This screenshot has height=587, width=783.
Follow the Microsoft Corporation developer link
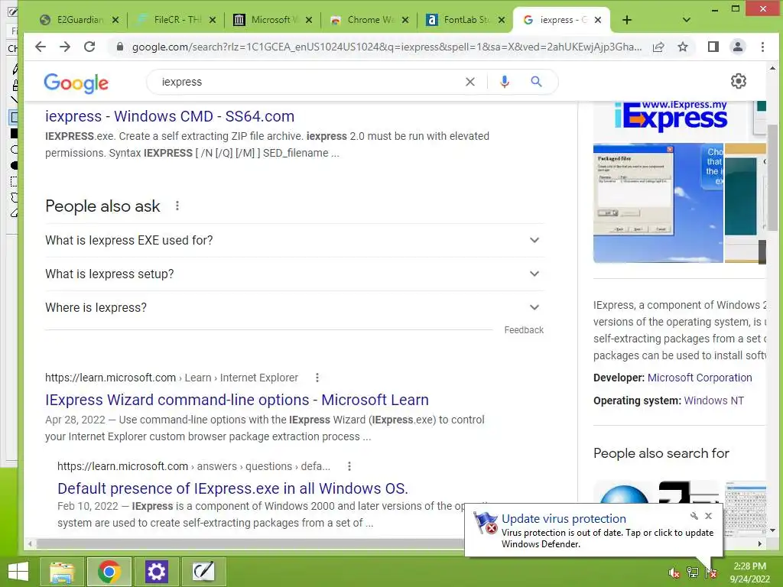(700, 378)
